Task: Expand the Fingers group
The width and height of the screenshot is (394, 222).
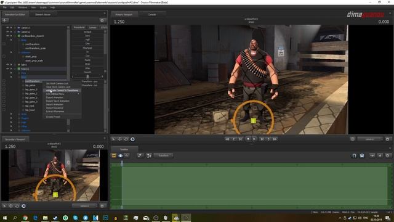Action: click(11, 118)
